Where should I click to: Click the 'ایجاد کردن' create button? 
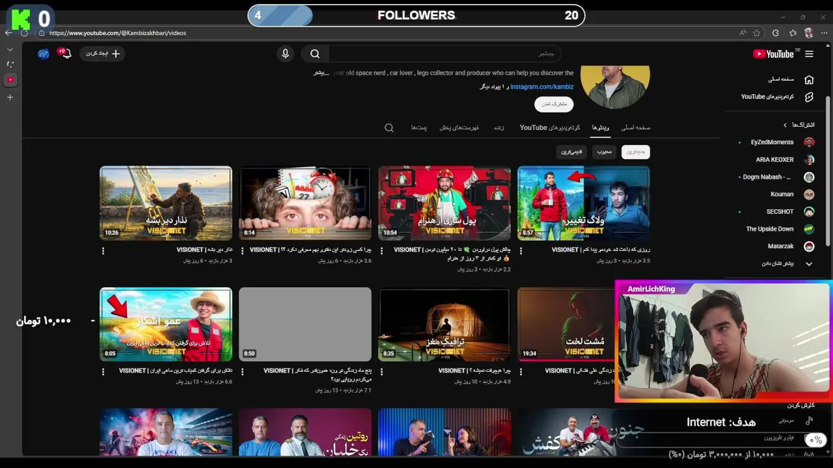tap(103, 54)
